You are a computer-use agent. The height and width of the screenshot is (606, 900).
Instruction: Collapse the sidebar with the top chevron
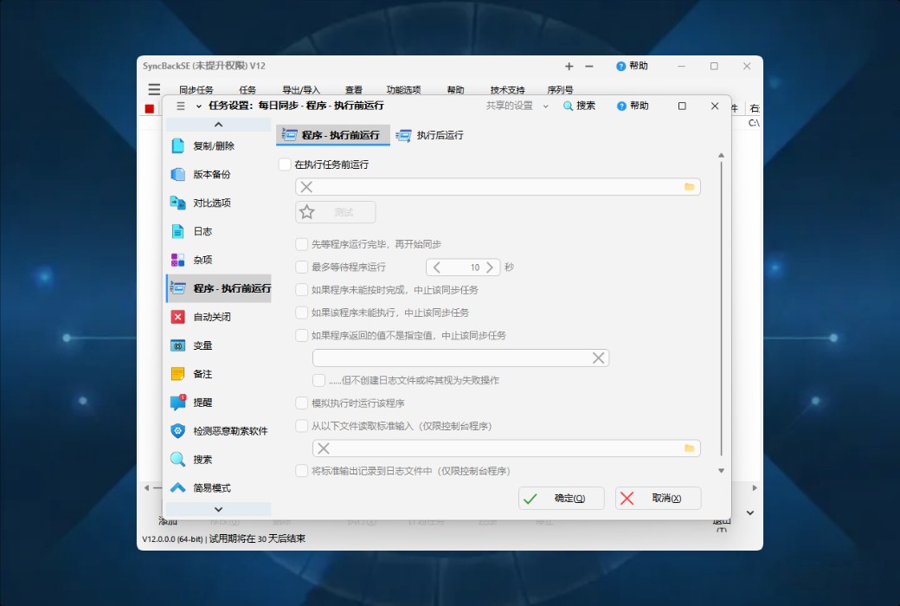[x=219, y=124]
